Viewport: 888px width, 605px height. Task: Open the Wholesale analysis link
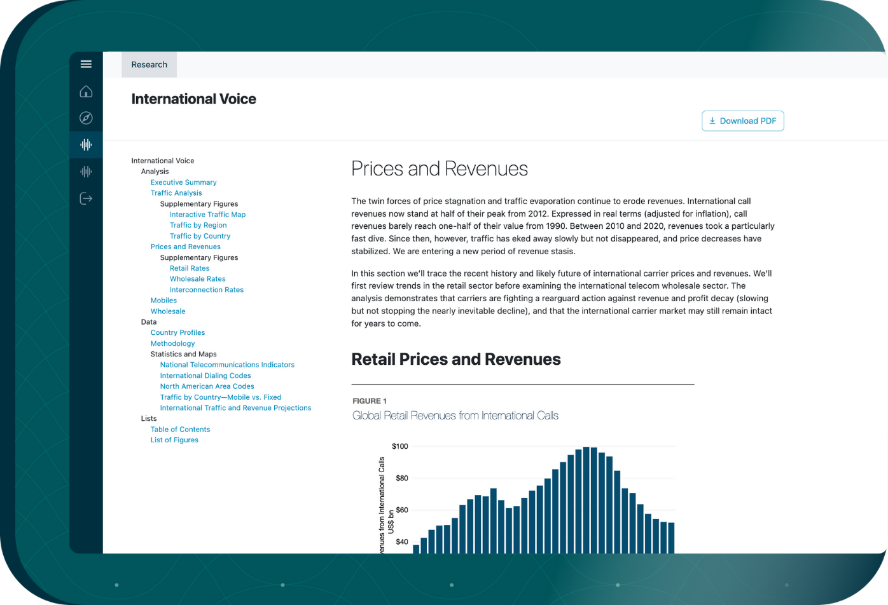pos(168,311)
